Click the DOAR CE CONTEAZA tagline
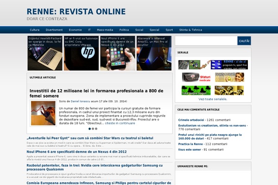The width and height of the screenshot is (278, 185). pyautogui.click(x=47, y=19)
